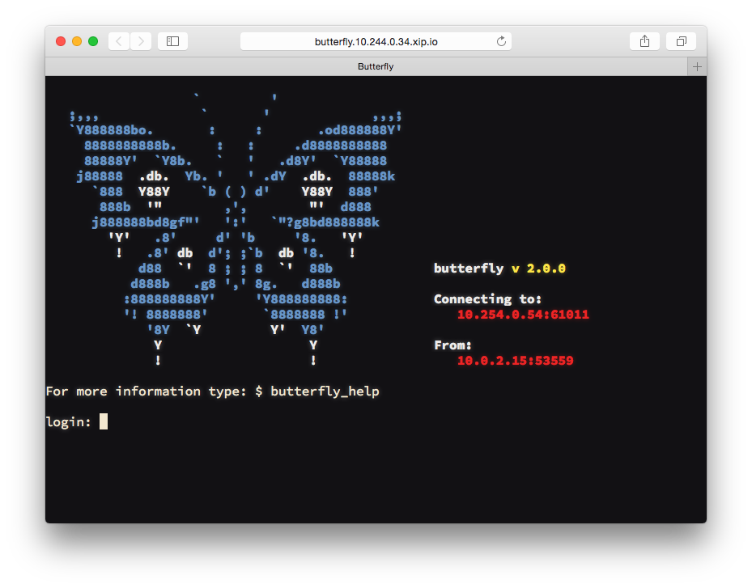Click the "Connecting to:" label
The image size is (752, 588).
[x=488, y=299]
